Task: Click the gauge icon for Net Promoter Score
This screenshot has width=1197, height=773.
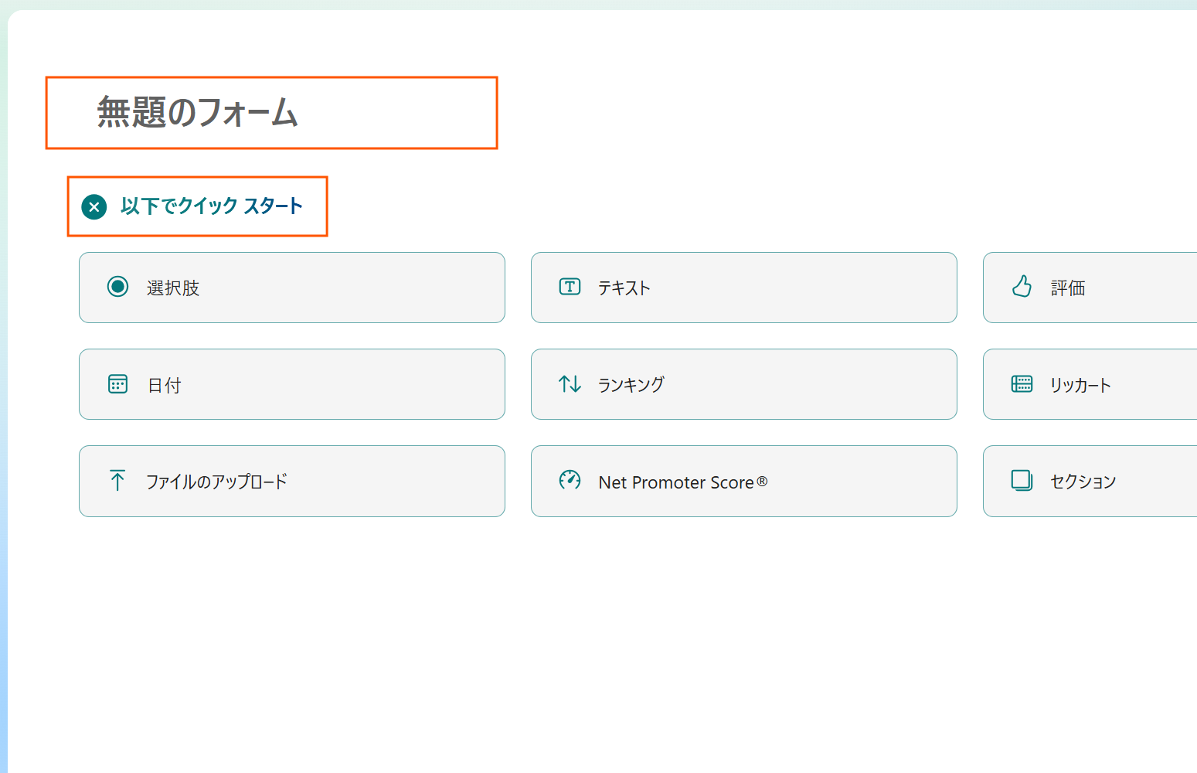Action: pyautogui.click(x=570, y=481)
